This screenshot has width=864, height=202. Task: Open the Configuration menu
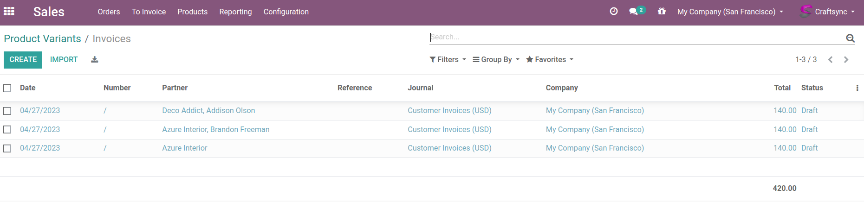click(x=286, y=12)
